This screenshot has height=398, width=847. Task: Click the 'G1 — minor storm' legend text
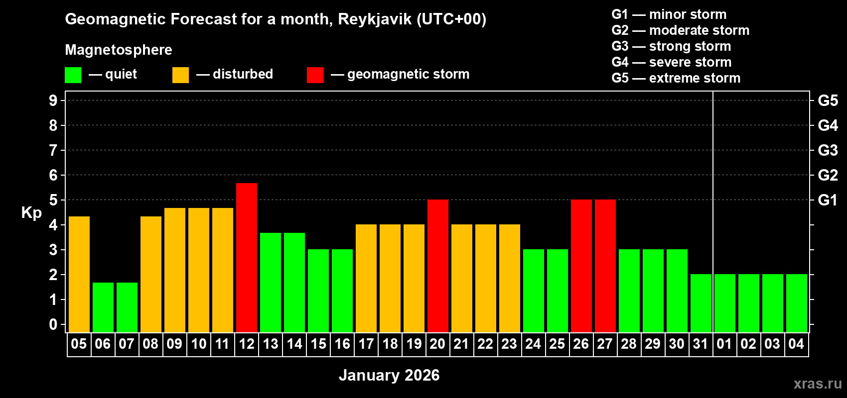(x=669, y=14)
